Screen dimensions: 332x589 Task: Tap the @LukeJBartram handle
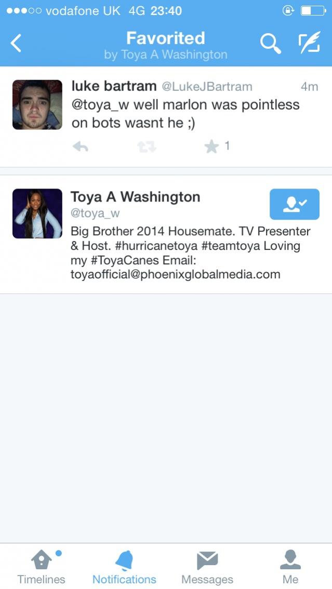pyautogui.click(x=207, y=87)
